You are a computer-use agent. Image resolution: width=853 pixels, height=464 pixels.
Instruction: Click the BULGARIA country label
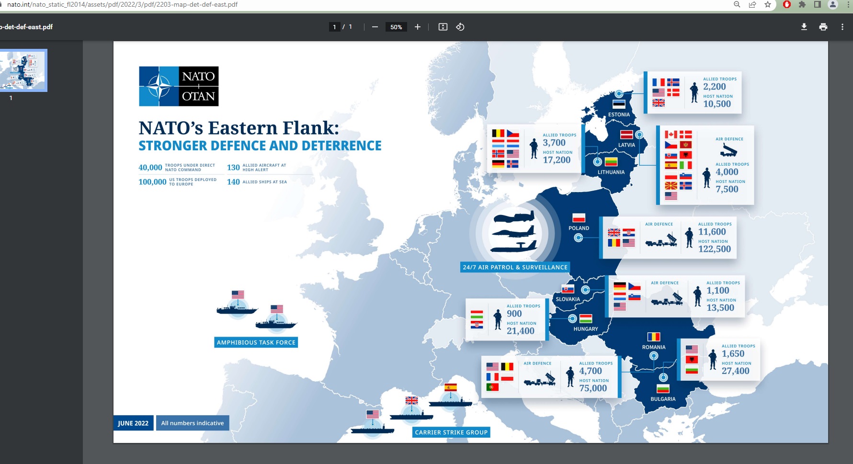(x=663, y=399)
